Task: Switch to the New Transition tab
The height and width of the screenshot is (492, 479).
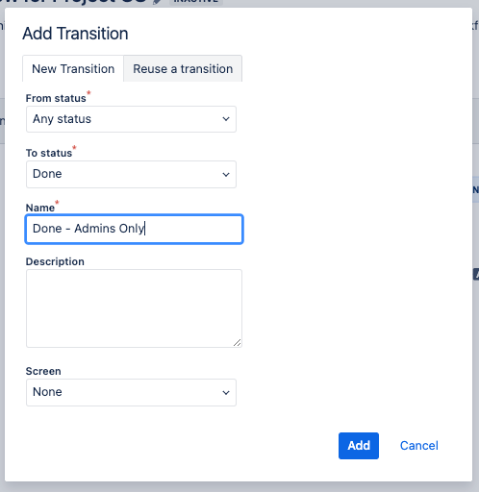Action: click(x=73, y=68)
